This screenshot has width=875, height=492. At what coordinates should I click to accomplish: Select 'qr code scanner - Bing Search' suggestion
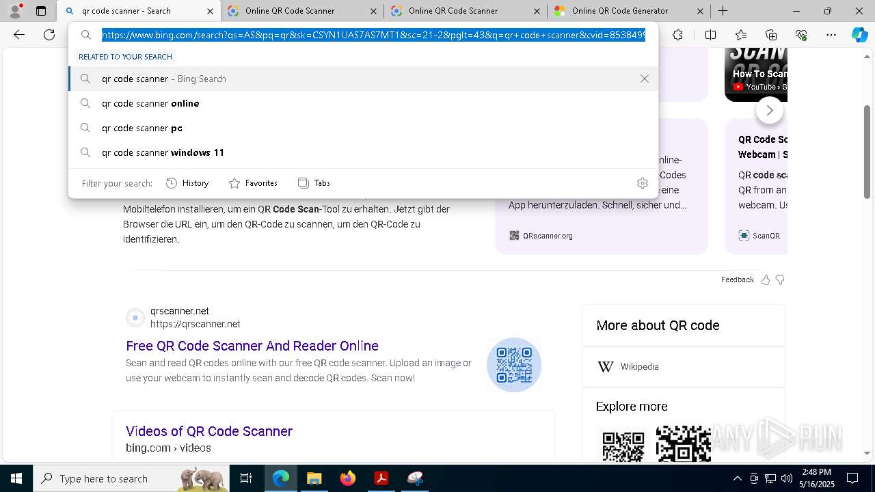click(364, 79)
